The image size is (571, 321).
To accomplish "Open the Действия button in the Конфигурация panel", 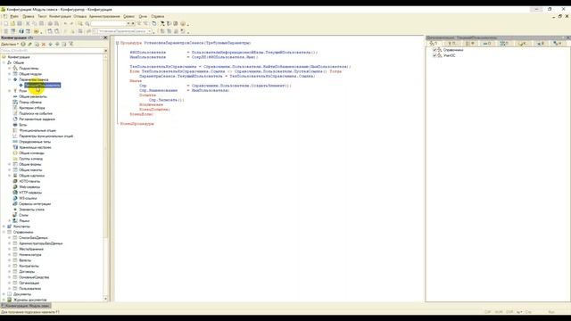I will point(10,44).
